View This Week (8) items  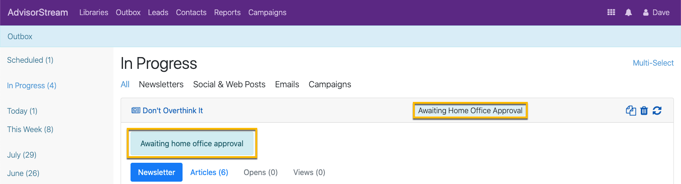click(30, 129)
